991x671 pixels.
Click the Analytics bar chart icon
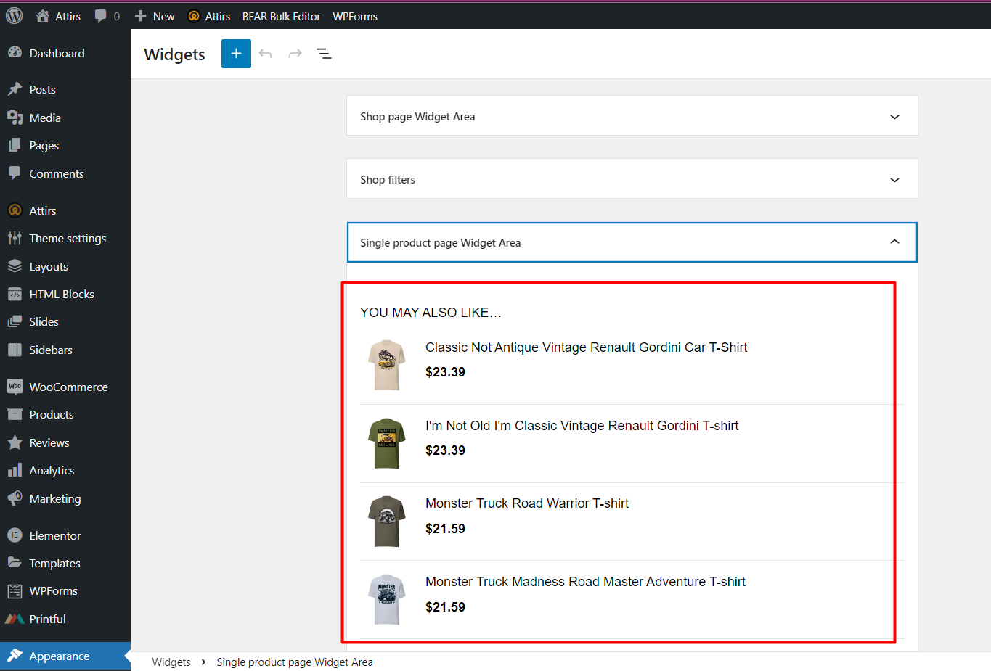click(x=15, y=470)
